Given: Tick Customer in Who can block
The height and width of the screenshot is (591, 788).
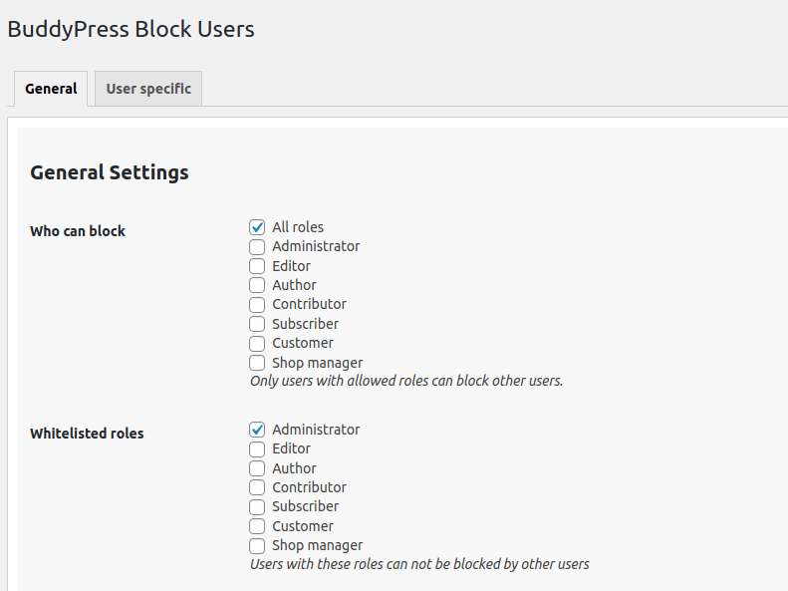Looking at the screenshot, I should 257,343.
